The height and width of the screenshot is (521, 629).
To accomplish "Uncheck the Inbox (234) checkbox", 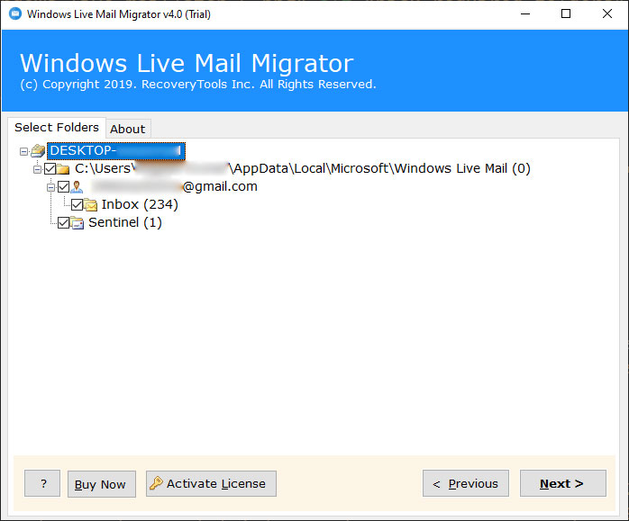I will [77, 204].
